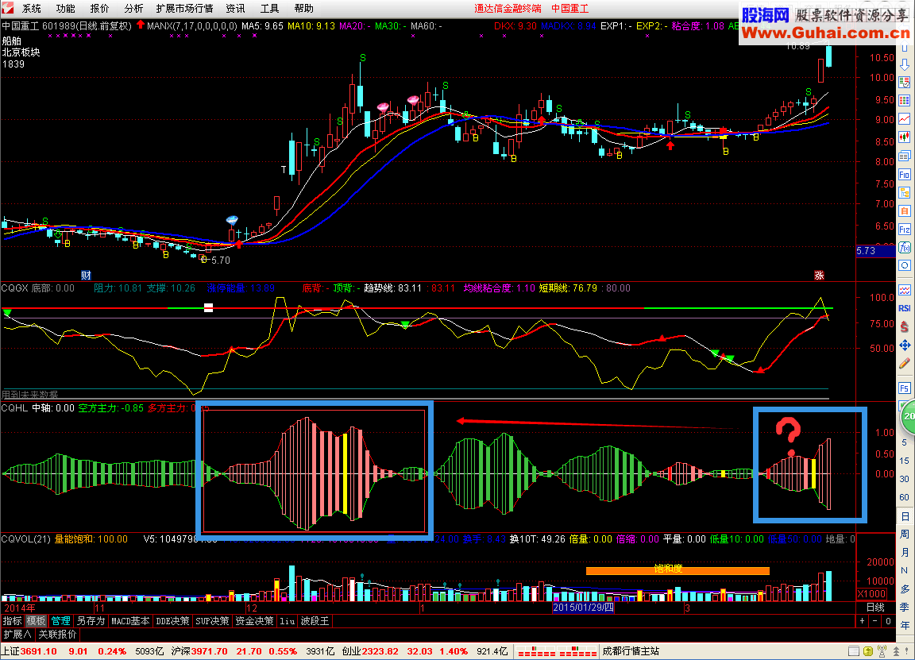The image size is (915, 660).
Task: Select the 日 daily period
Action: pos(905,516)
